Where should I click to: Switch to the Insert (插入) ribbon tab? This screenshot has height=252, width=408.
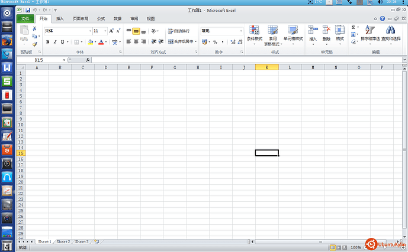point(60,19)
